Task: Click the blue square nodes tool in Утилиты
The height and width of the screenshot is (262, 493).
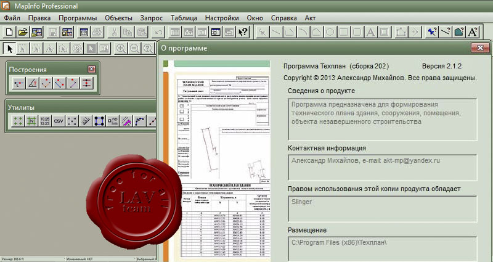Action: tap(99, 121)
